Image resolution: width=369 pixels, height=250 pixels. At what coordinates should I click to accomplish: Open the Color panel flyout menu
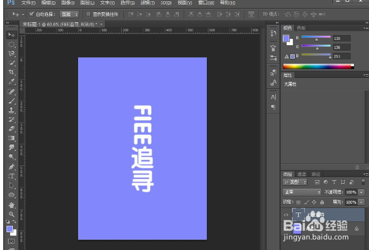click(x=365, y=28)
